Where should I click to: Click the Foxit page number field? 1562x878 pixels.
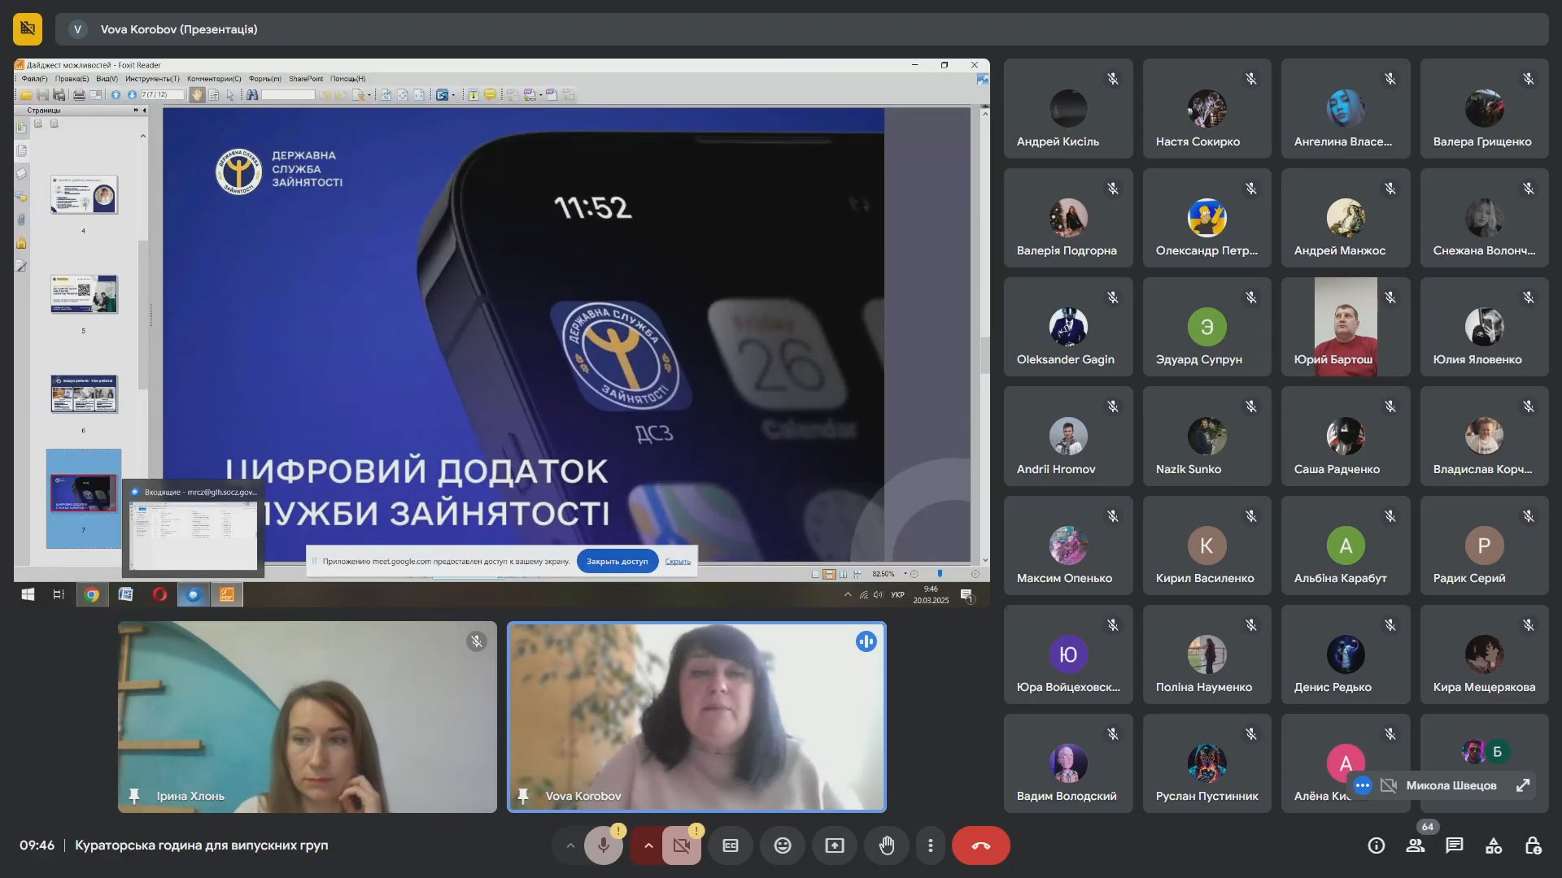click(163, 95)
